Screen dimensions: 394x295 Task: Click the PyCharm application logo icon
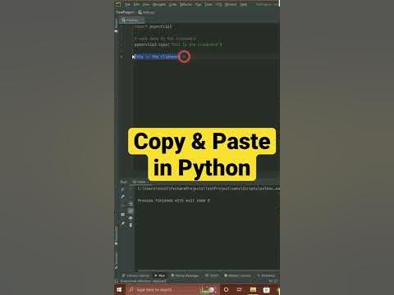118,4
